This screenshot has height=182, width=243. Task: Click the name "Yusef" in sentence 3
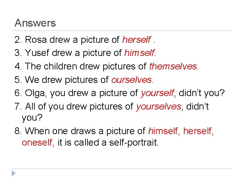(37, 53)
